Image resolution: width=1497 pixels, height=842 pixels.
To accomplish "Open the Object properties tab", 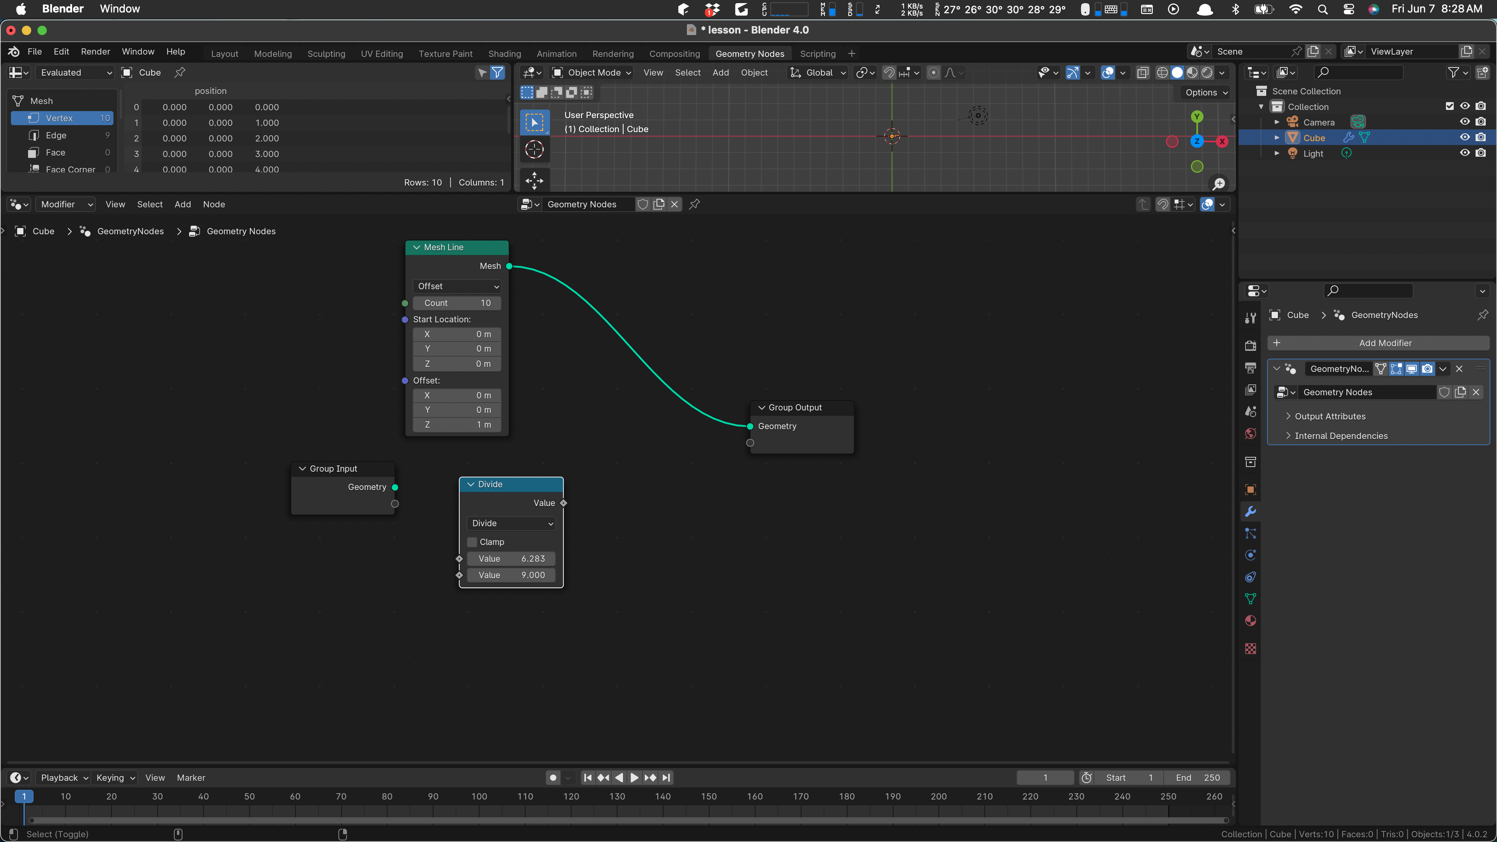I will [1251, 489].
